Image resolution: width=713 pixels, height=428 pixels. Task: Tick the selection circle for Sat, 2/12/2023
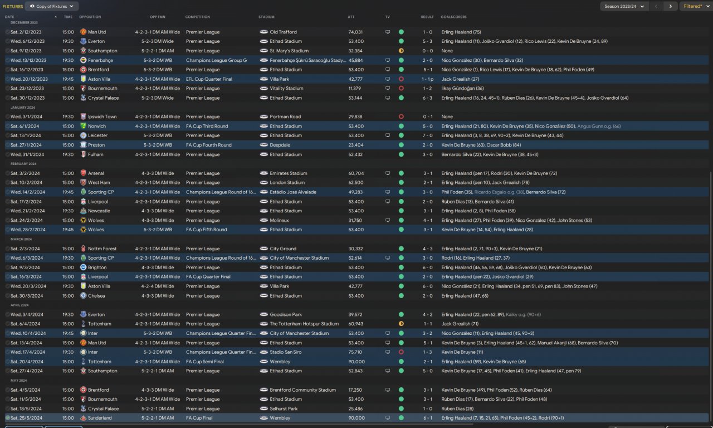pos(8,32)
